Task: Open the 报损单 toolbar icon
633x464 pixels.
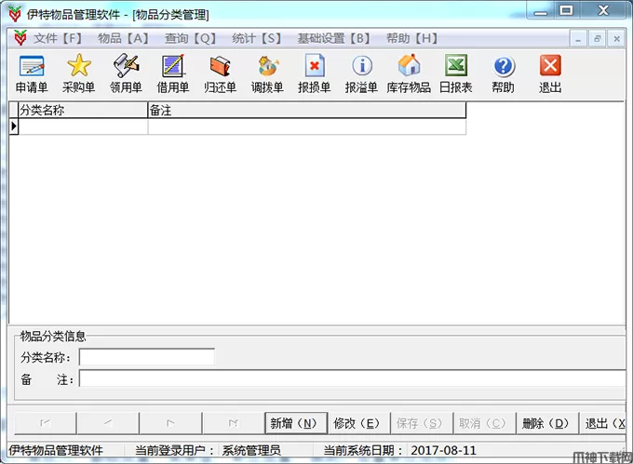Action: coord(314,73)
